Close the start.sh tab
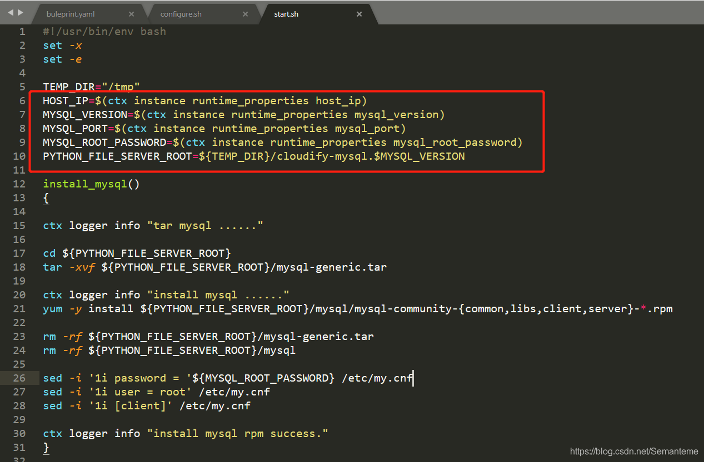 click(360, 14)
